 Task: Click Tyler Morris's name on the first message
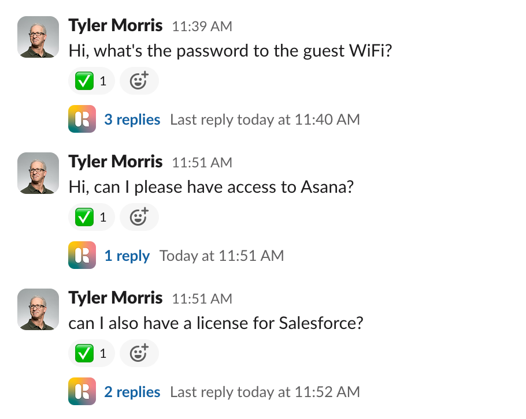pos(115,25)
